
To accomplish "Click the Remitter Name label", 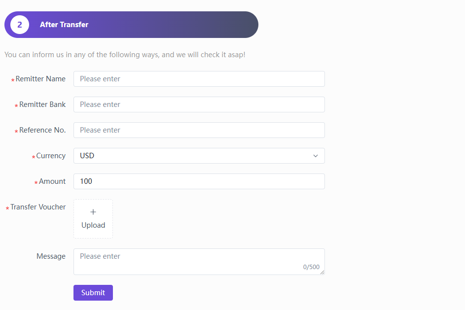I will point(40,79).
